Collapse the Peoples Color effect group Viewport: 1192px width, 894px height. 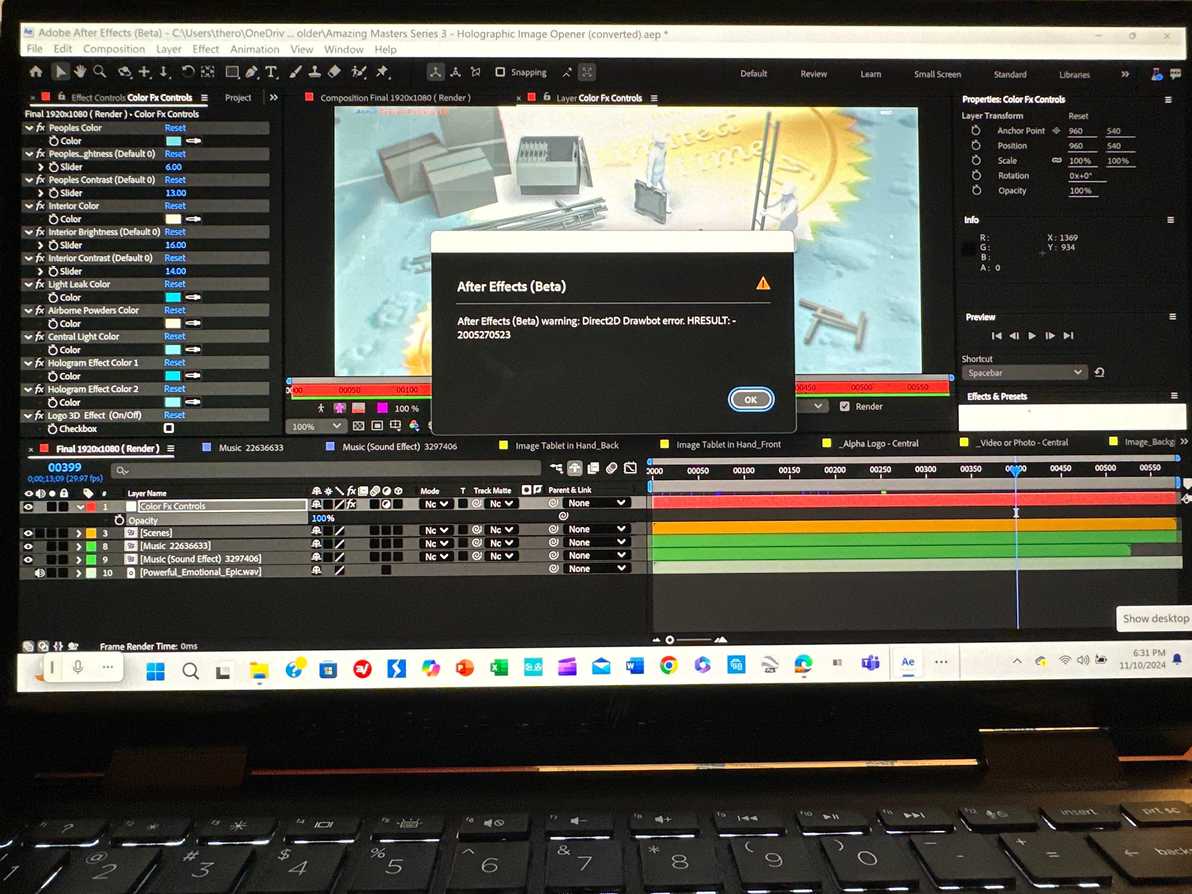coord(29,128)
